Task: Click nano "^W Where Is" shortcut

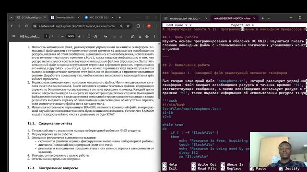Action: [232, 164]
